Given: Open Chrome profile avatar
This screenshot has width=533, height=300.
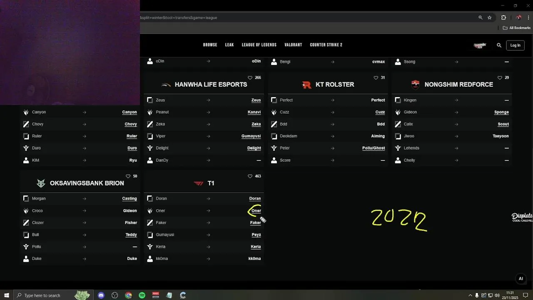Looking at the screenshot, I should [518, 17].
